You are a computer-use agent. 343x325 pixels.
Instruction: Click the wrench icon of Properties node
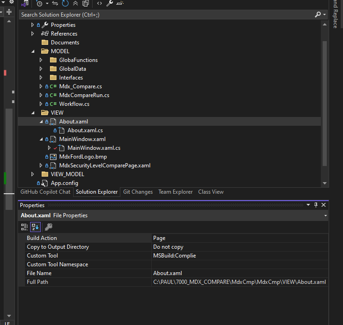pos(45,25)
